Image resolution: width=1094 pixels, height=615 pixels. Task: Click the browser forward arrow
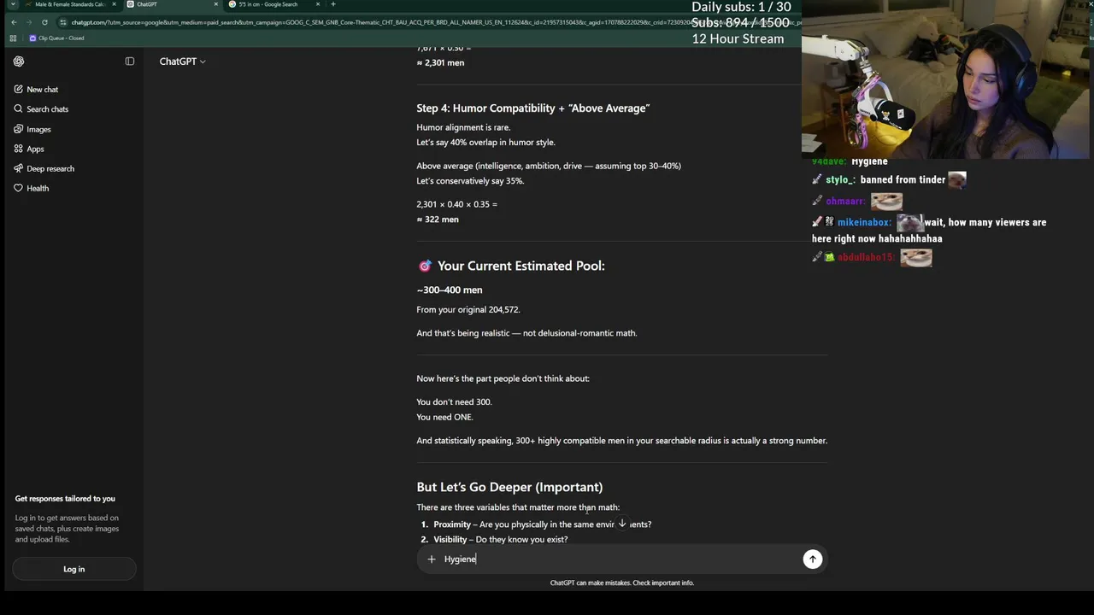29,22
